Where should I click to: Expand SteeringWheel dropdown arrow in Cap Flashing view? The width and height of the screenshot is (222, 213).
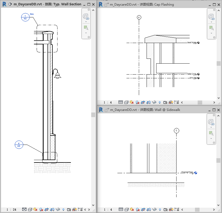(x=211, y=22)
